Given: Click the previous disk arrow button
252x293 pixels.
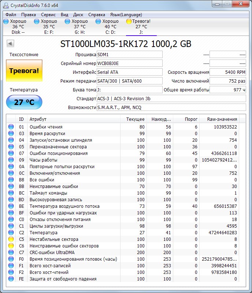Looking at the screenshot, I should click(10, 44).
